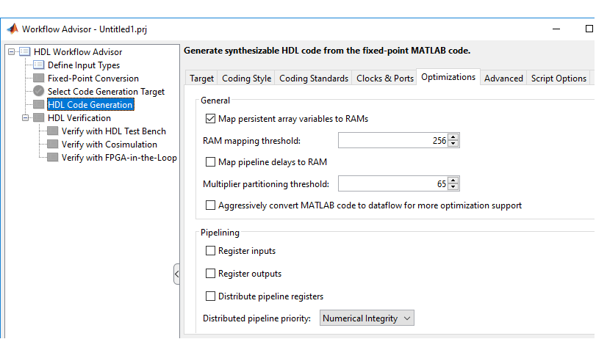This screenshot has height=361, width=596.
Task: Click the Define Input Types step icon
Action: (39, 65)
